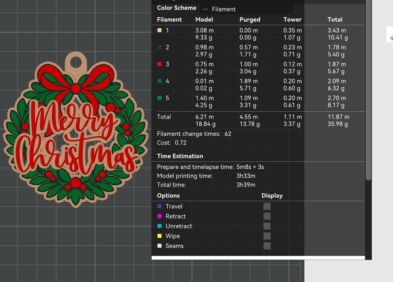Click filament 2 purged 0.57 m
Screen dimensions: 393x282
249,47
